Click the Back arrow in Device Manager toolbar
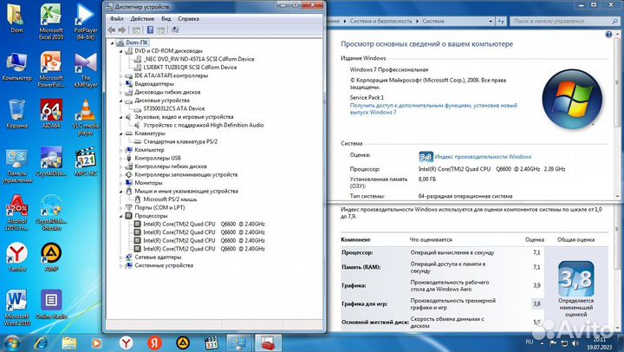624x352 pixels. click(x=112, y=29)
